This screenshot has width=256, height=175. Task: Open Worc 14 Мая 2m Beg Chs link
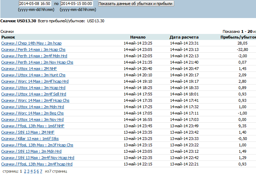pos(32,113)
